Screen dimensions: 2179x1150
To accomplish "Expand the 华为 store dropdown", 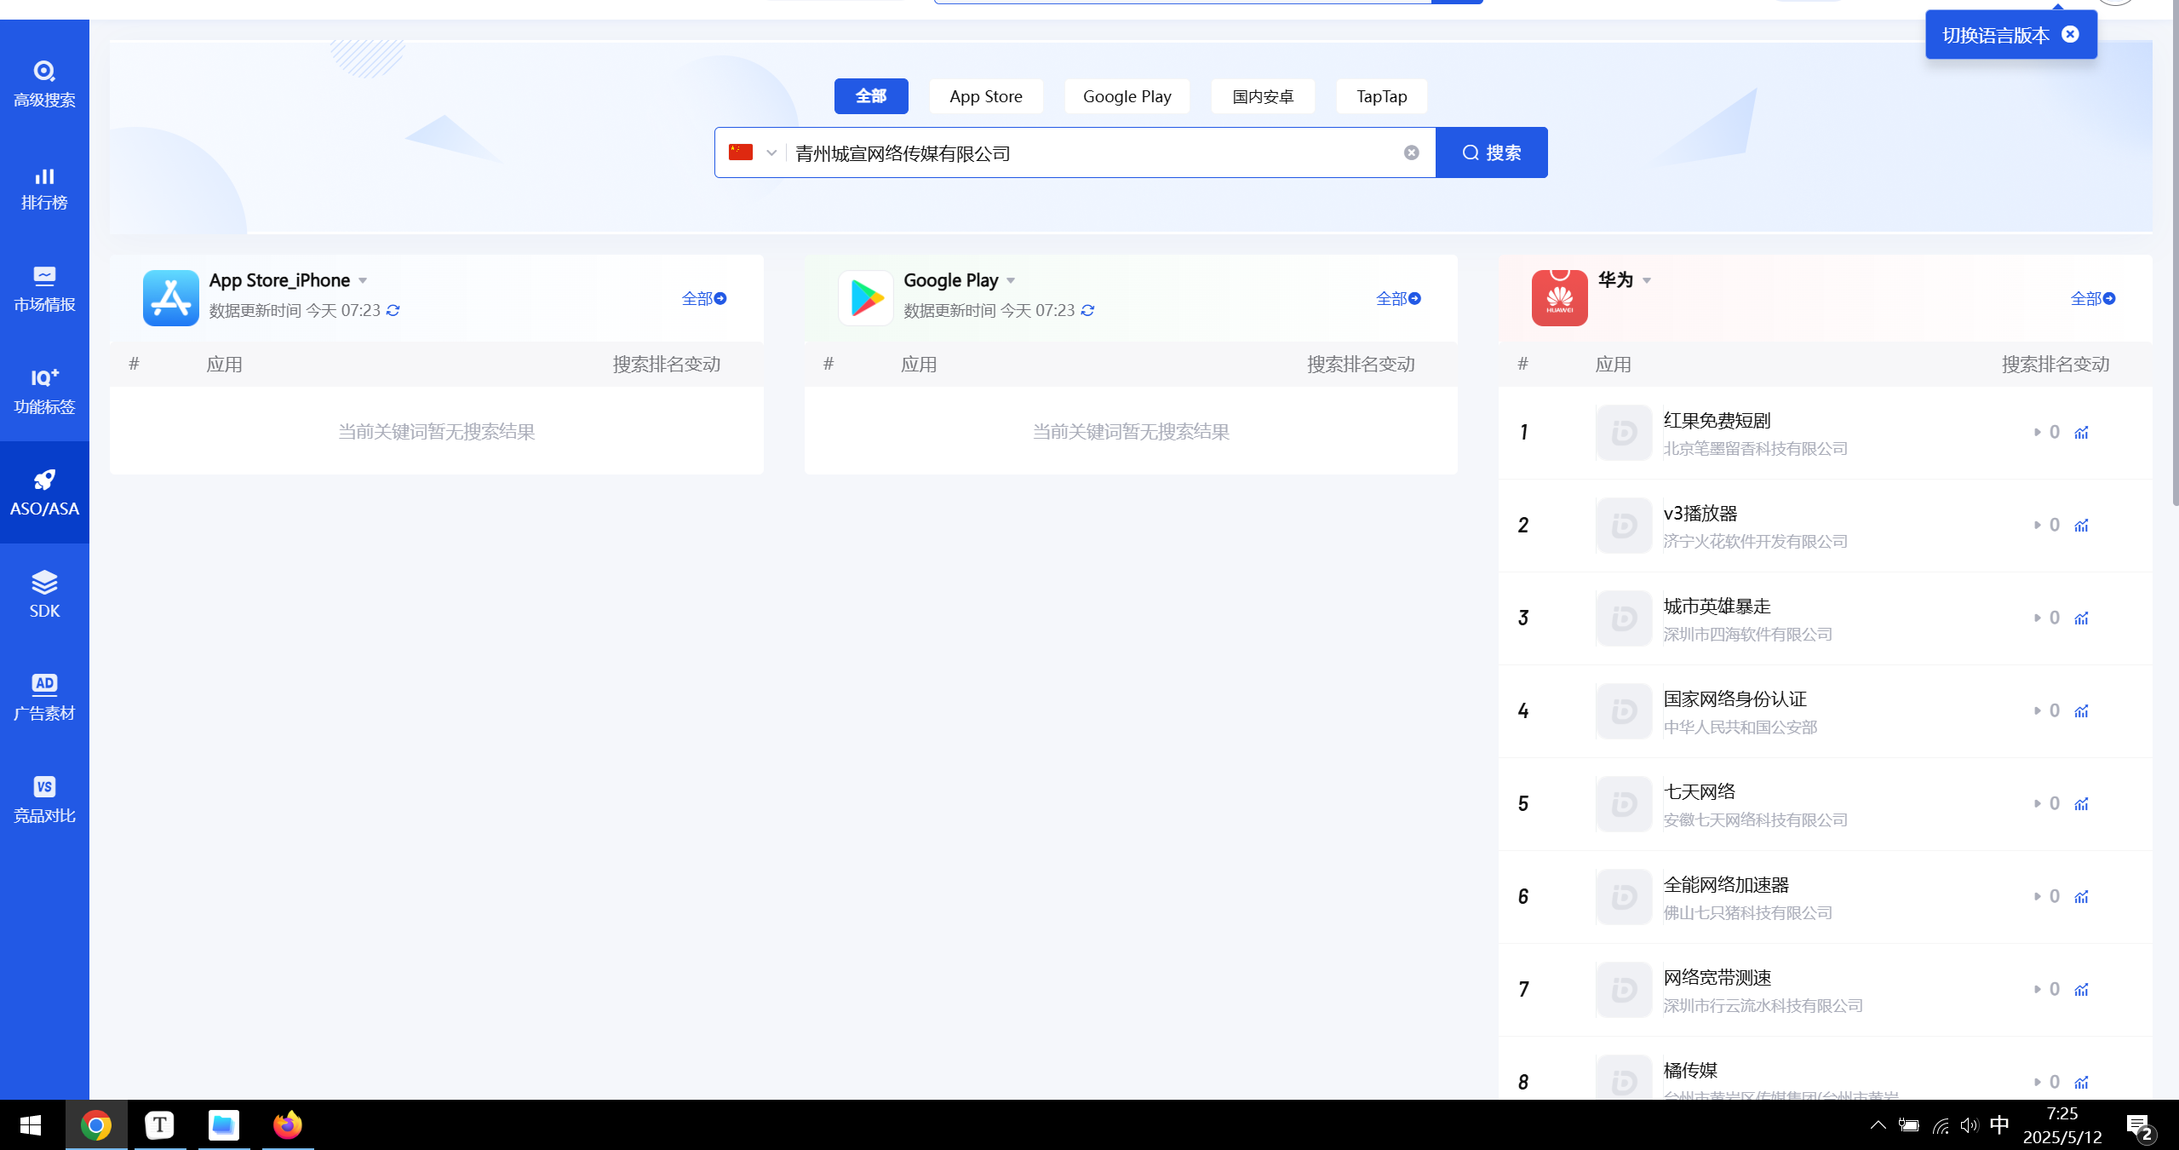I will click(x=1648, y=280).
